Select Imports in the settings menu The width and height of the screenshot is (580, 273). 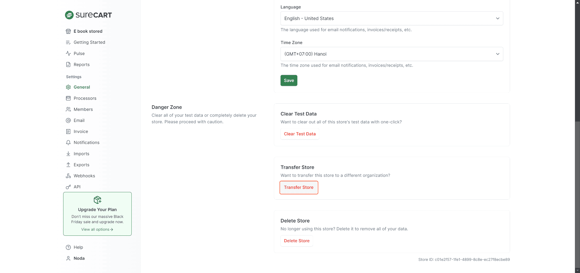81,154
